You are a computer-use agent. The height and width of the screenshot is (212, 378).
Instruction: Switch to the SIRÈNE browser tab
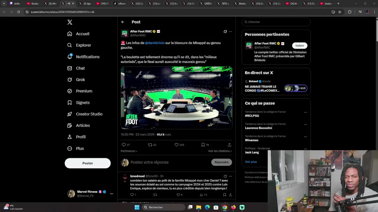click(x=206, y=4)
